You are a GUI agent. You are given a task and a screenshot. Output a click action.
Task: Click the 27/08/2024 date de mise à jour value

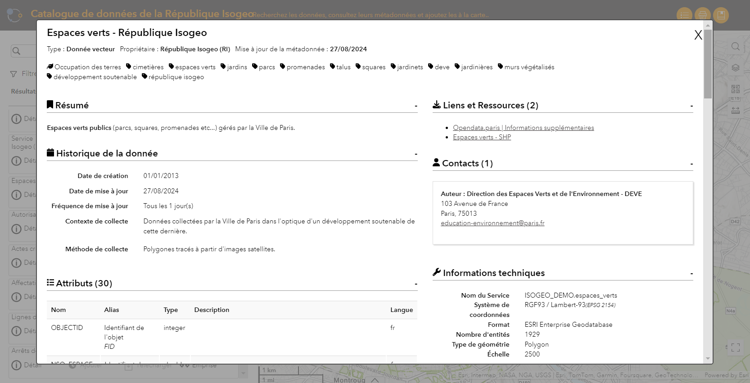point(161,191)
